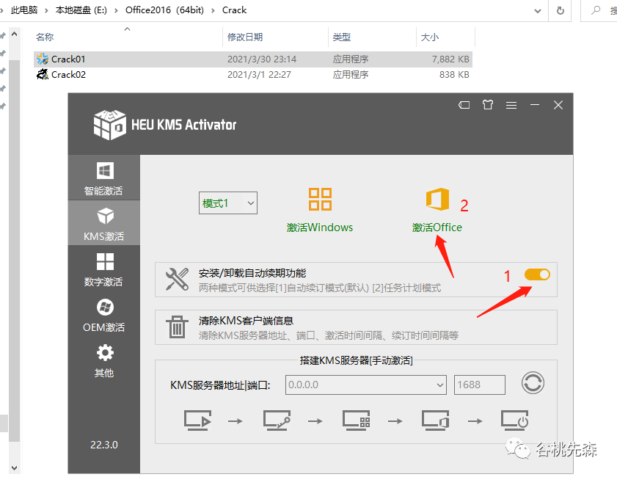Click the wrench and screwdriver tools icon
The height and width of the screenshot is (477, 617).
pyautogui.click(x=177, y=280)
